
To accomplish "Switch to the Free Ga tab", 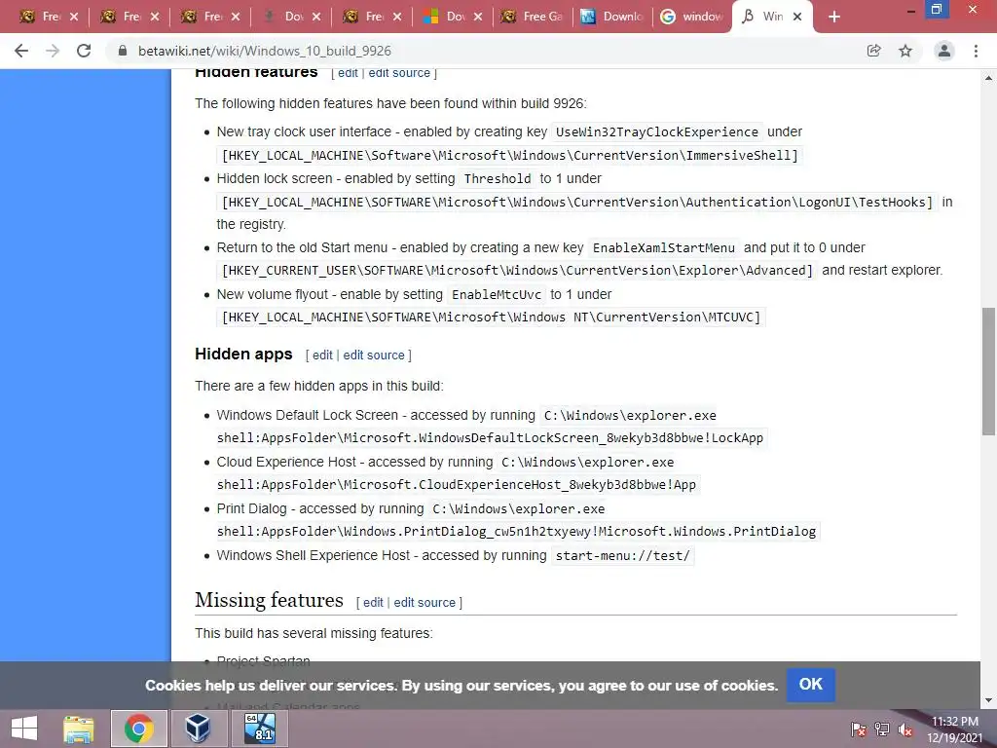I will 534,18.
